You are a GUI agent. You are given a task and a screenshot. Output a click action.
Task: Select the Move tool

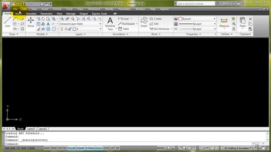(31, 22)
